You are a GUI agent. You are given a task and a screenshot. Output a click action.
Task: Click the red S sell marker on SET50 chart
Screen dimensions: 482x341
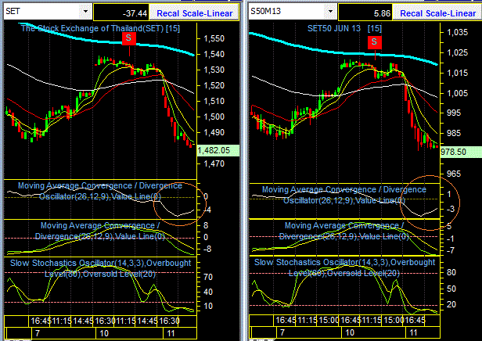click(374, 42)
